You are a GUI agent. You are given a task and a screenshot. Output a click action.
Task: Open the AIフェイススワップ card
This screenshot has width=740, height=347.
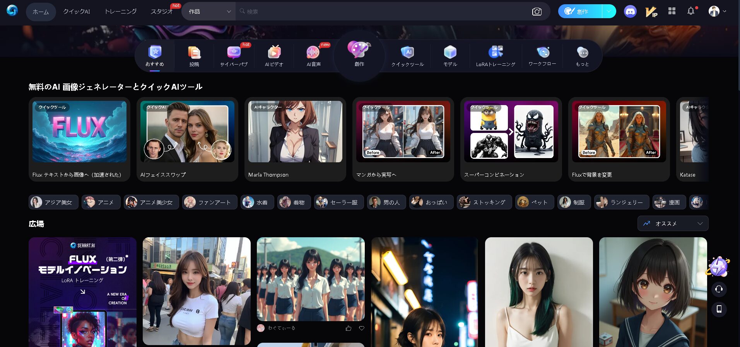(187, 139)
